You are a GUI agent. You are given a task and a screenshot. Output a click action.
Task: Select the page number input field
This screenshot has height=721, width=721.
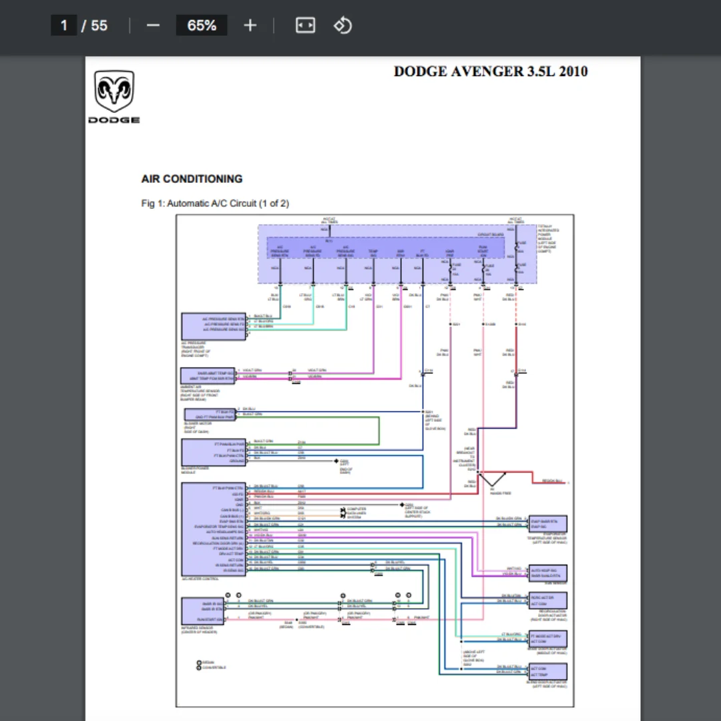coord(64,25)
